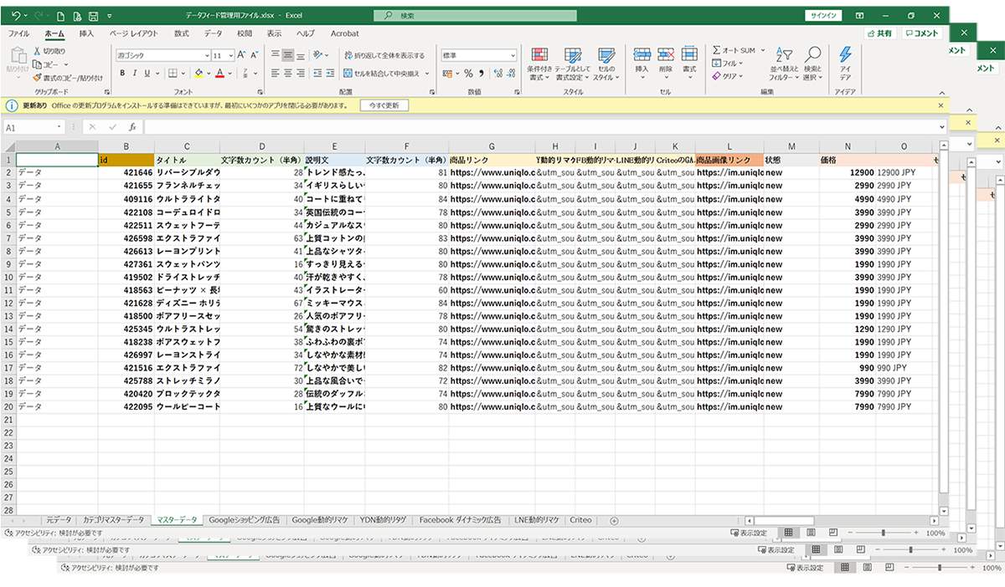This screenshot has height=587, width=1005.
Task: Click the 共有 share button
Action: pos(880,33)
